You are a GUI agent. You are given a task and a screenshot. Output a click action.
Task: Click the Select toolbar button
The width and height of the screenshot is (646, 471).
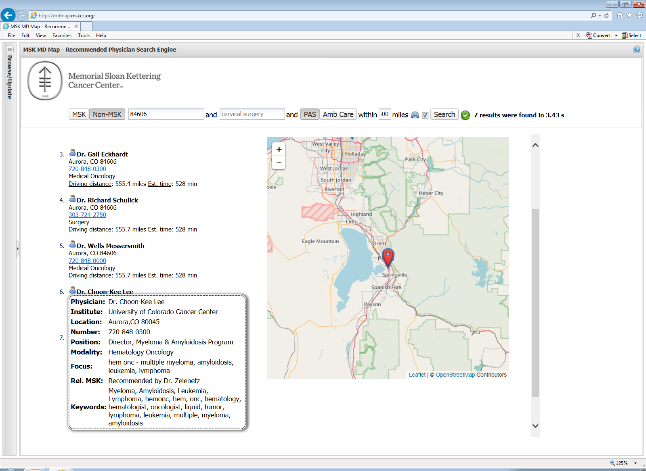tap(631, 35)
